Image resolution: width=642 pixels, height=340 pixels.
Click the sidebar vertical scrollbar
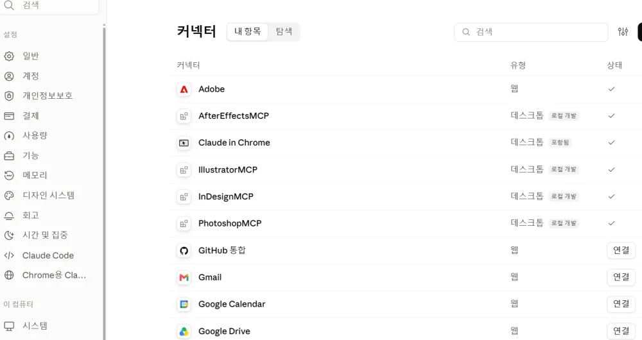104,180
